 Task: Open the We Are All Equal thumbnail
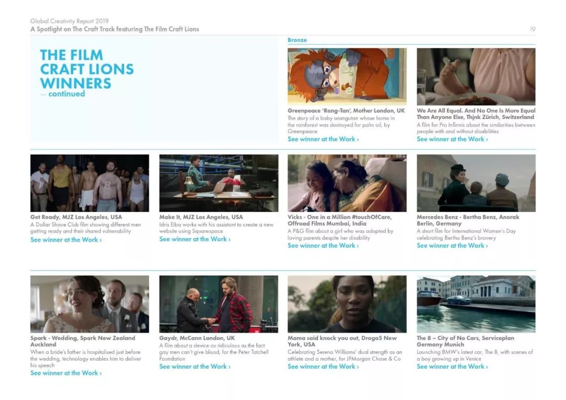tap(476, 77)
